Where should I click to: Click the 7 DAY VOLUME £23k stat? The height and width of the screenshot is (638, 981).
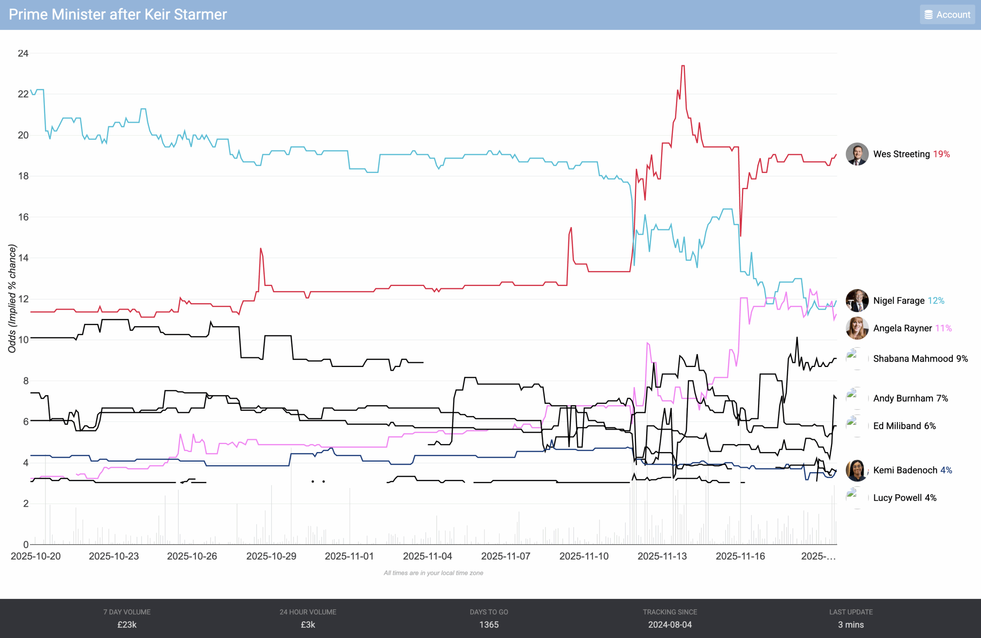click(127, 618)
